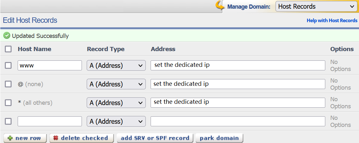Click the www Host Name text field
The width and height of the screenshot is (359, 143).
50,66
